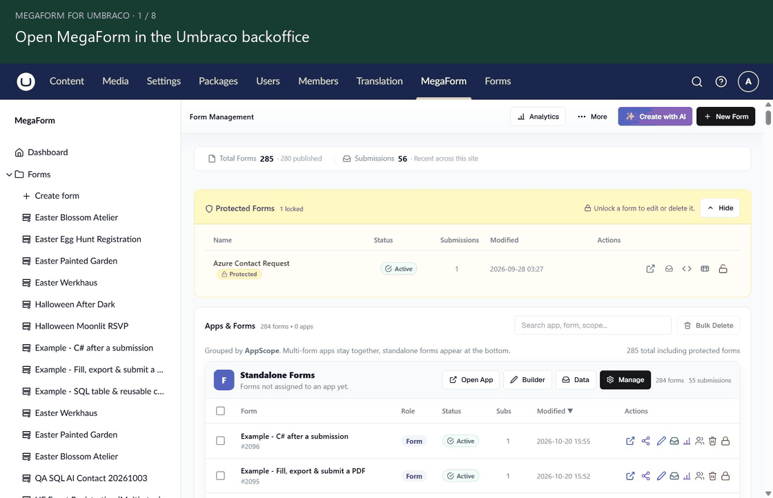Open the More options menu
This screenshot has height=498, width=773.
tap(592, 117)
